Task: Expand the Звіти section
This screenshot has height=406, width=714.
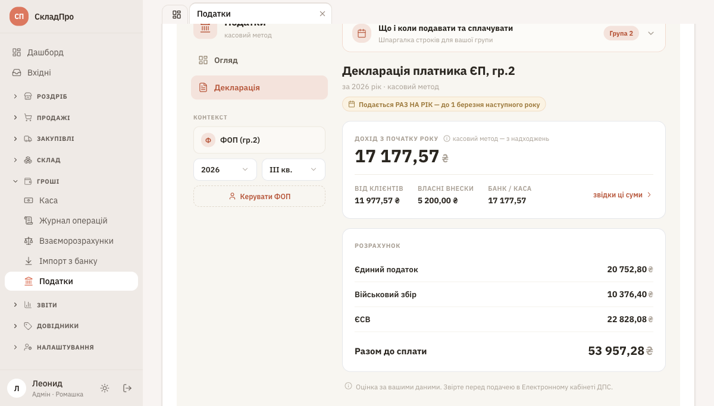Action: pyautogui.click(x=71, y=305)
